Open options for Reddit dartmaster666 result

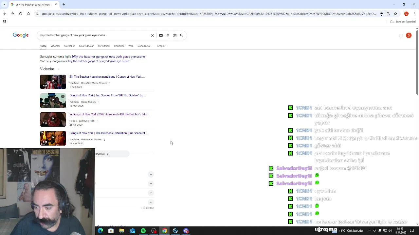click(97, 121)
